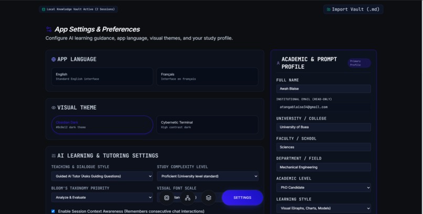Click the institutional email read-only field
The image size is (423, 214).
pos(323,107)
